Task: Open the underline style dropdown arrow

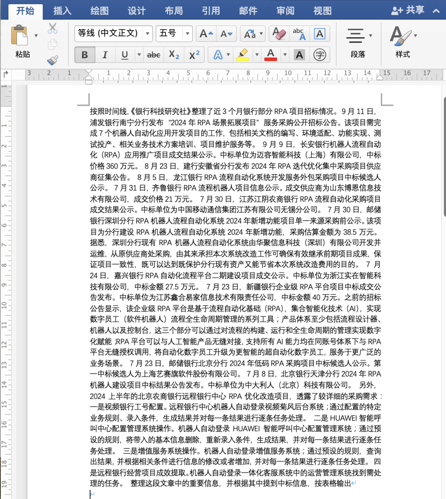Action: 139,55
